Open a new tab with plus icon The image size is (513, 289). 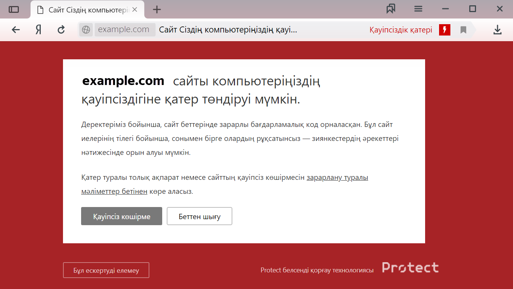click(x=157, y=10)
